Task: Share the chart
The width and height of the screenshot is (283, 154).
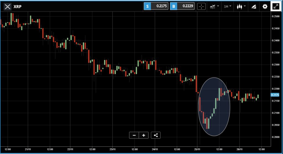Action: pyautogui.click(x=156, y=135)
